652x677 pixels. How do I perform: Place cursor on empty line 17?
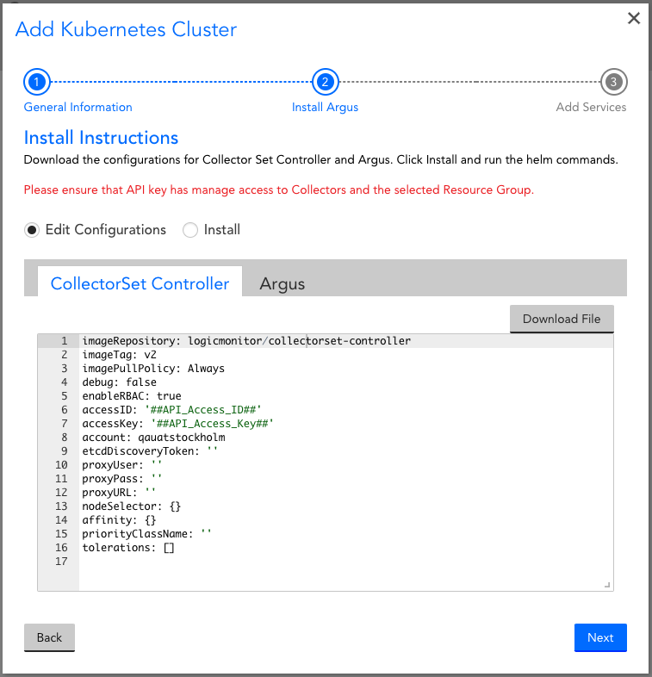point(258,562)
